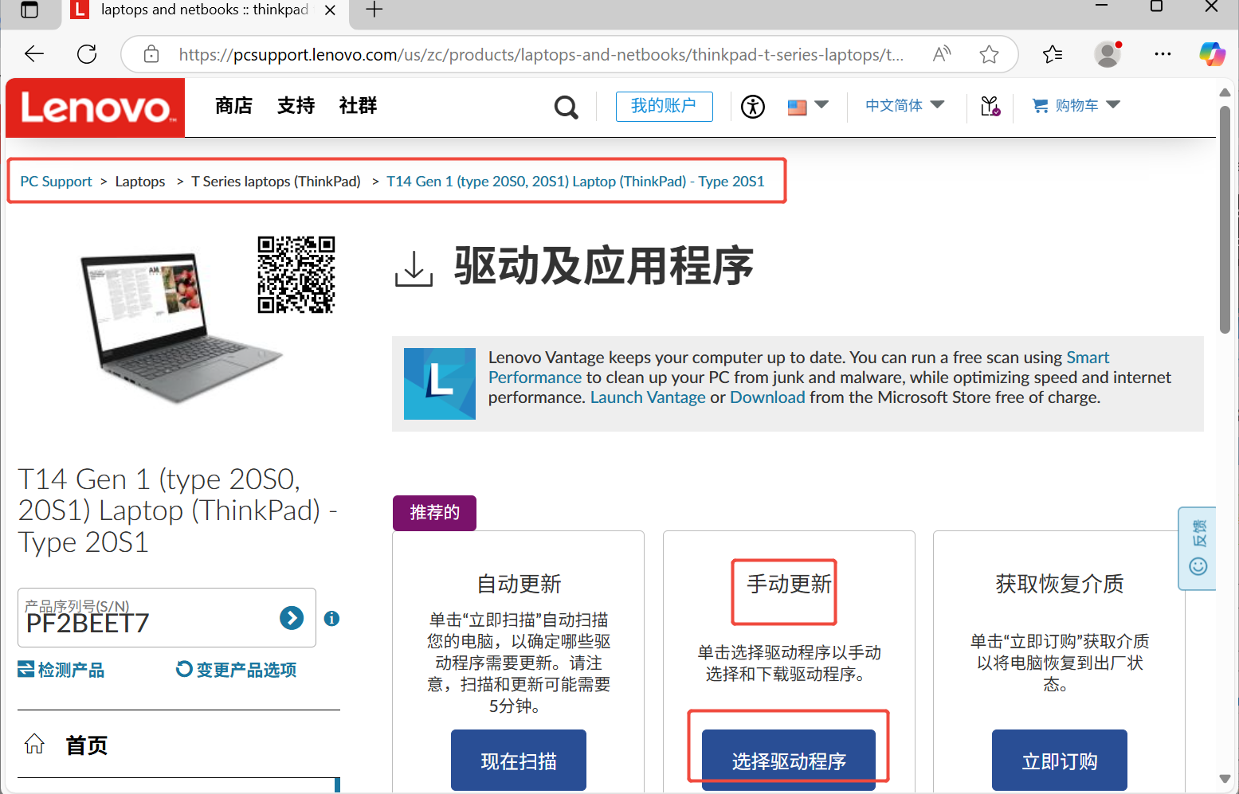This screenshot has height=794, width=1239.
Task: Open the 社群 menu
Action: tap(358, 106)
